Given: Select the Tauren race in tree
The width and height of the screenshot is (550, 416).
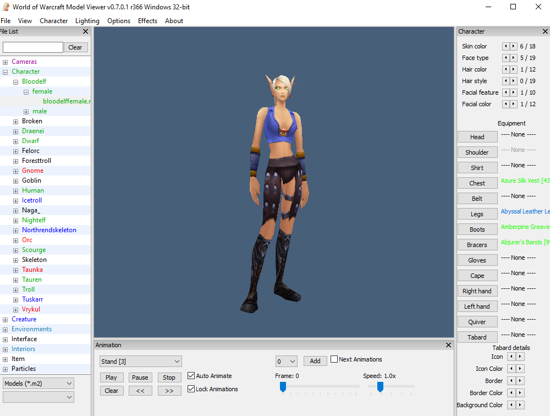Looking at the screenshot, I should click(x=32, y=280).
